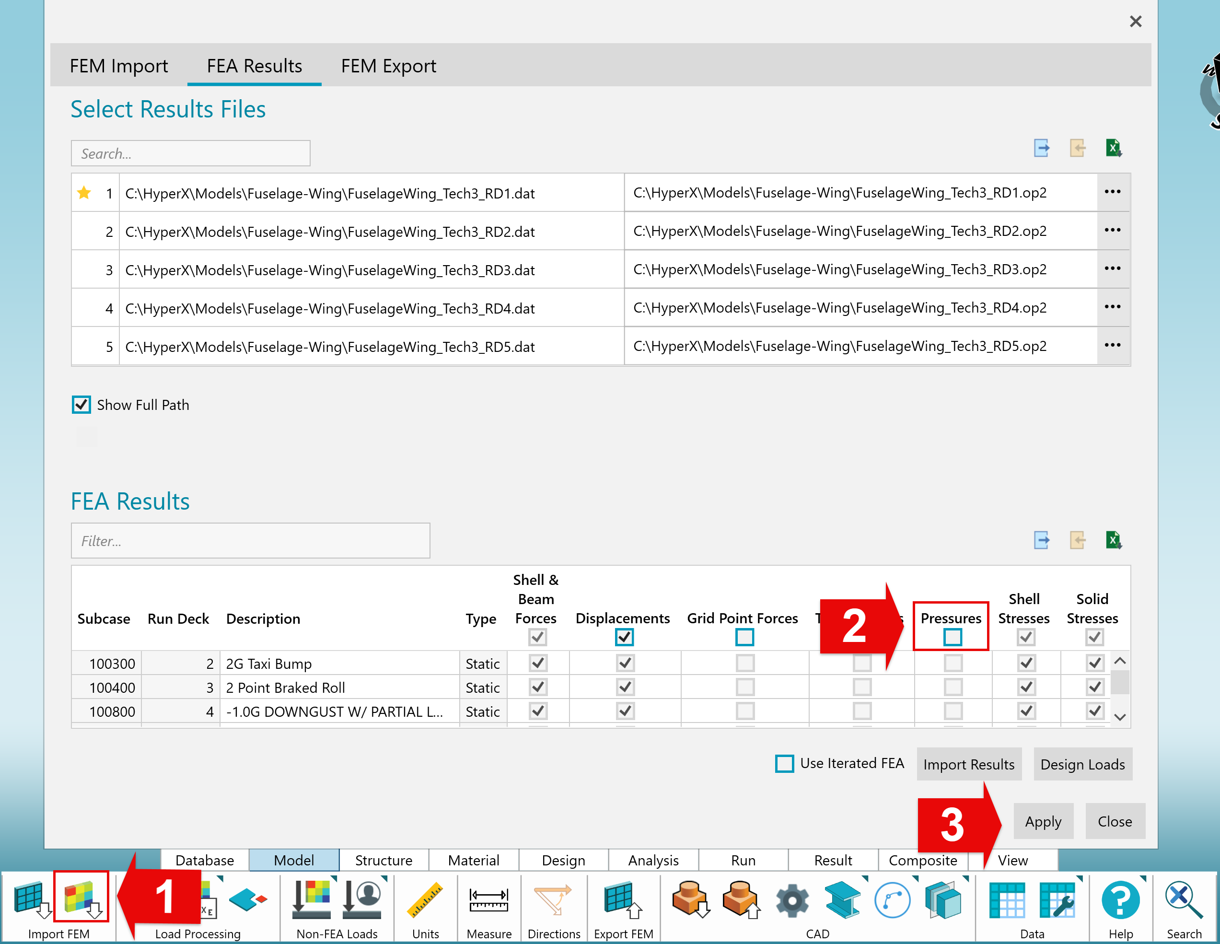Toggle Displacements checkbox for 2 Point Braked Roll

[625, 687]
